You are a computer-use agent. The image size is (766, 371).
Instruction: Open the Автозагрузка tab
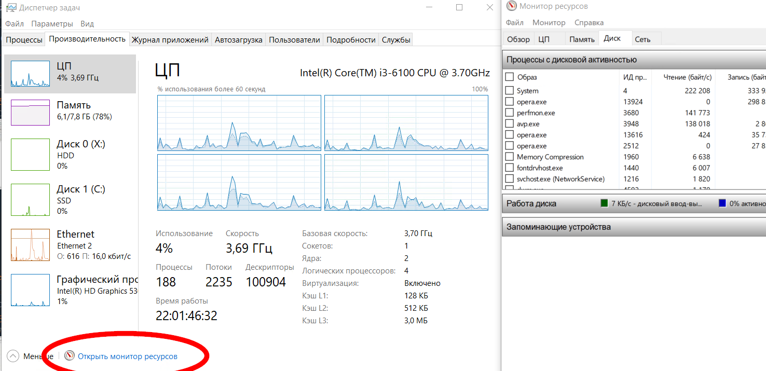coord(239,40)
